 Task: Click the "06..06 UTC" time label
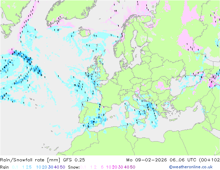click(183, 160)
